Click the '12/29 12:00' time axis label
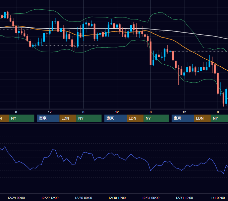 (x=50, y=198)
